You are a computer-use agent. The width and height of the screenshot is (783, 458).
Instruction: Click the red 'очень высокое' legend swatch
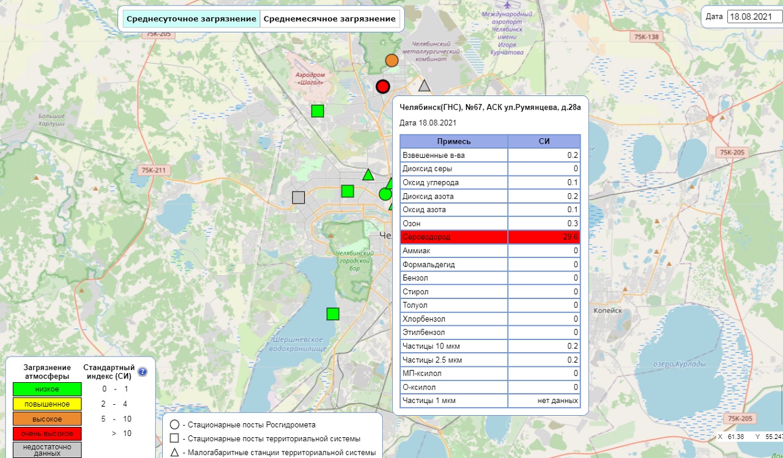tap(47, 434)
